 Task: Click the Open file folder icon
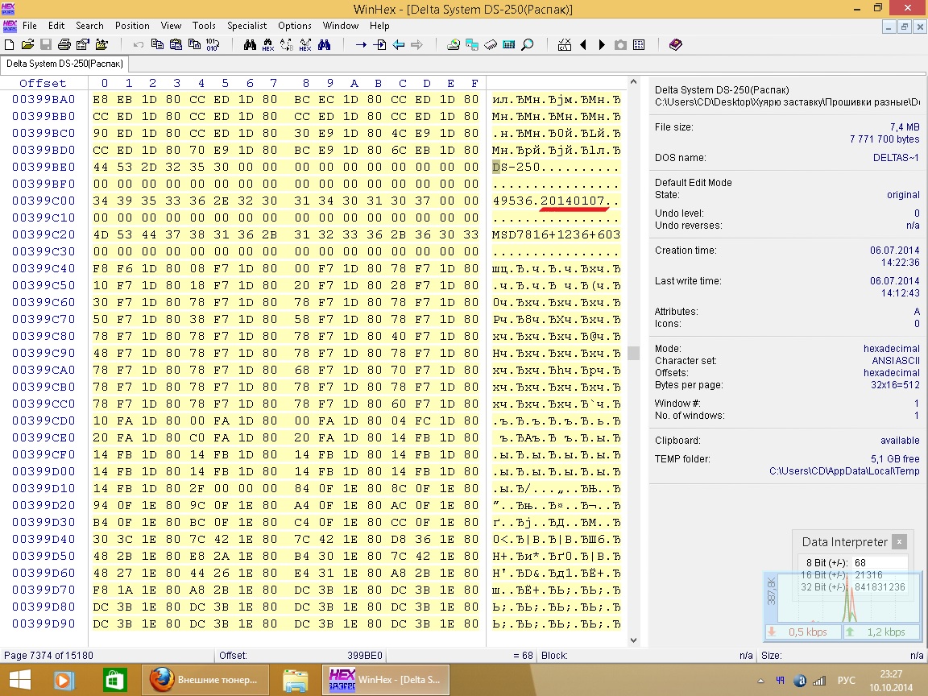point(27,45)
